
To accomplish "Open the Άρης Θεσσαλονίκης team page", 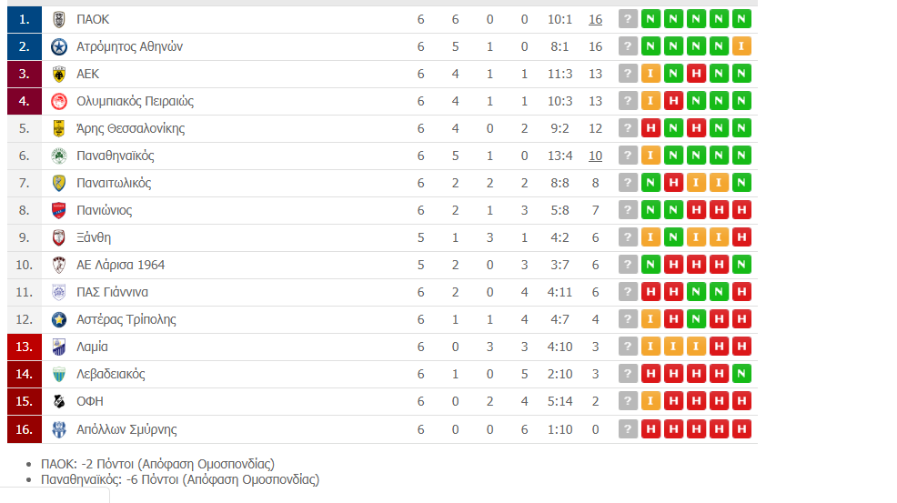I will (130, 128).
